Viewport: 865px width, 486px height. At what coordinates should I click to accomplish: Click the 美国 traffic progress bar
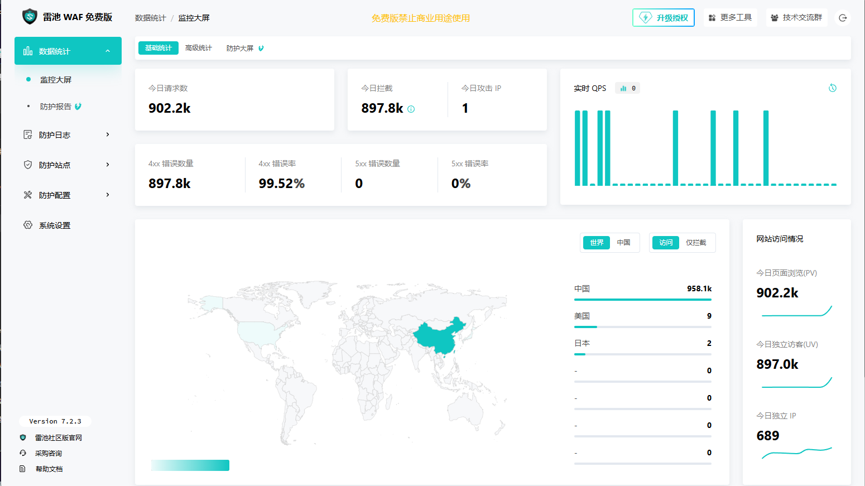(643, 327)
